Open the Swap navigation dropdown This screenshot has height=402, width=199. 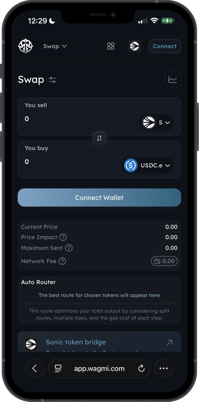point(55,46)
